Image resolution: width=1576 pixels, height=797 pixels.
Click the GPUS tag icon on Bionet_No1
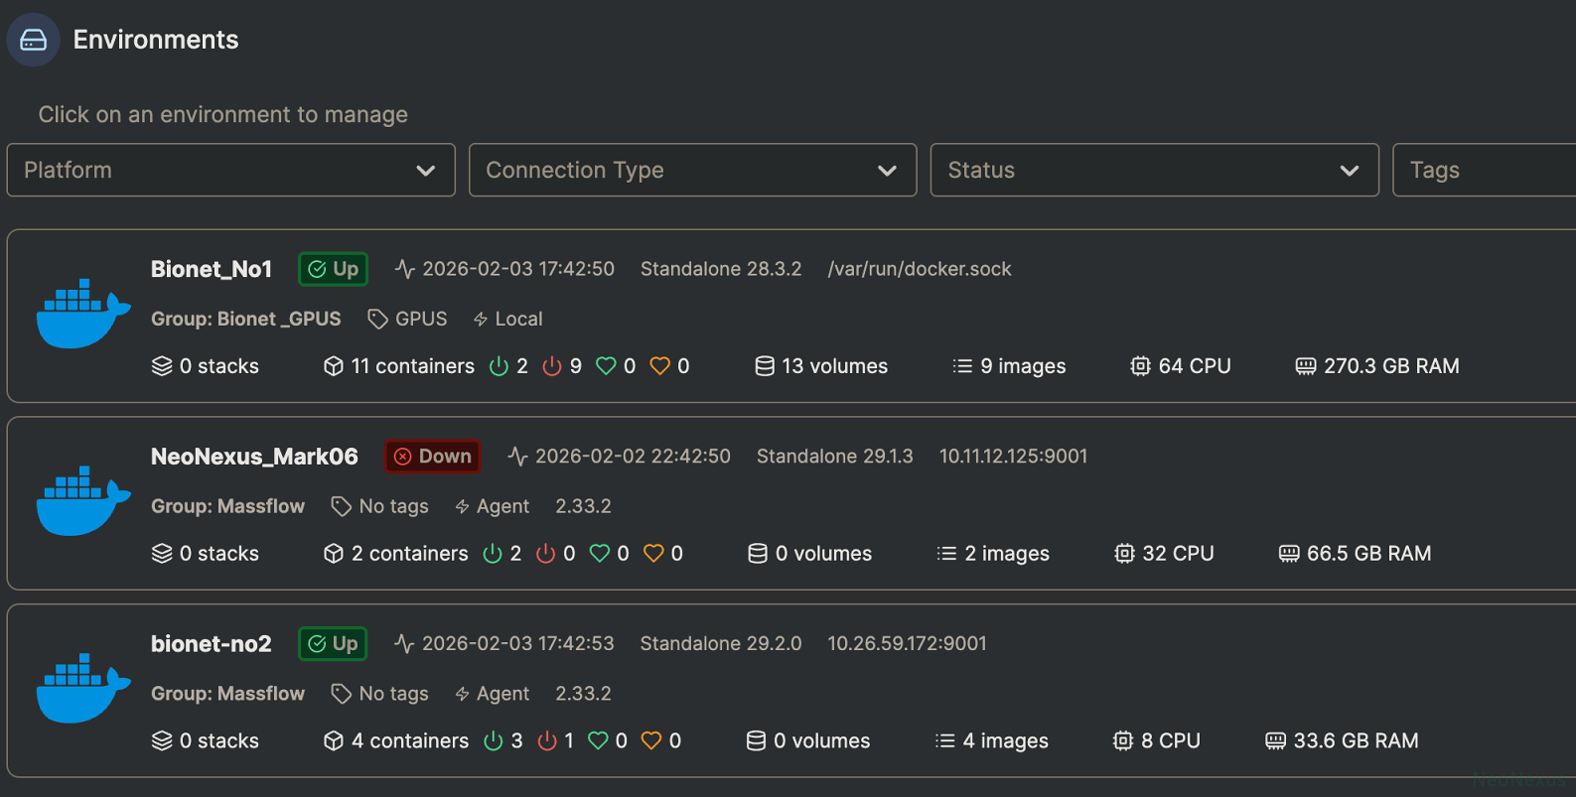[377, 319]
